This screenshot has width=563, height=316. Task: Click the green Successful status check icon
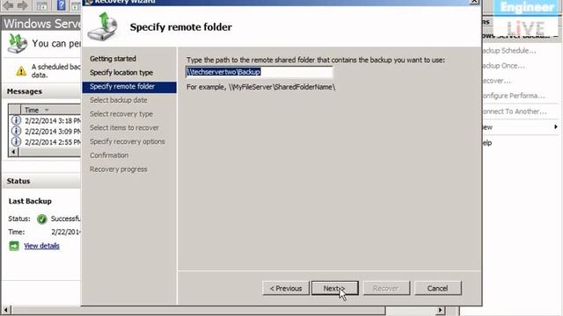[41, 219]
